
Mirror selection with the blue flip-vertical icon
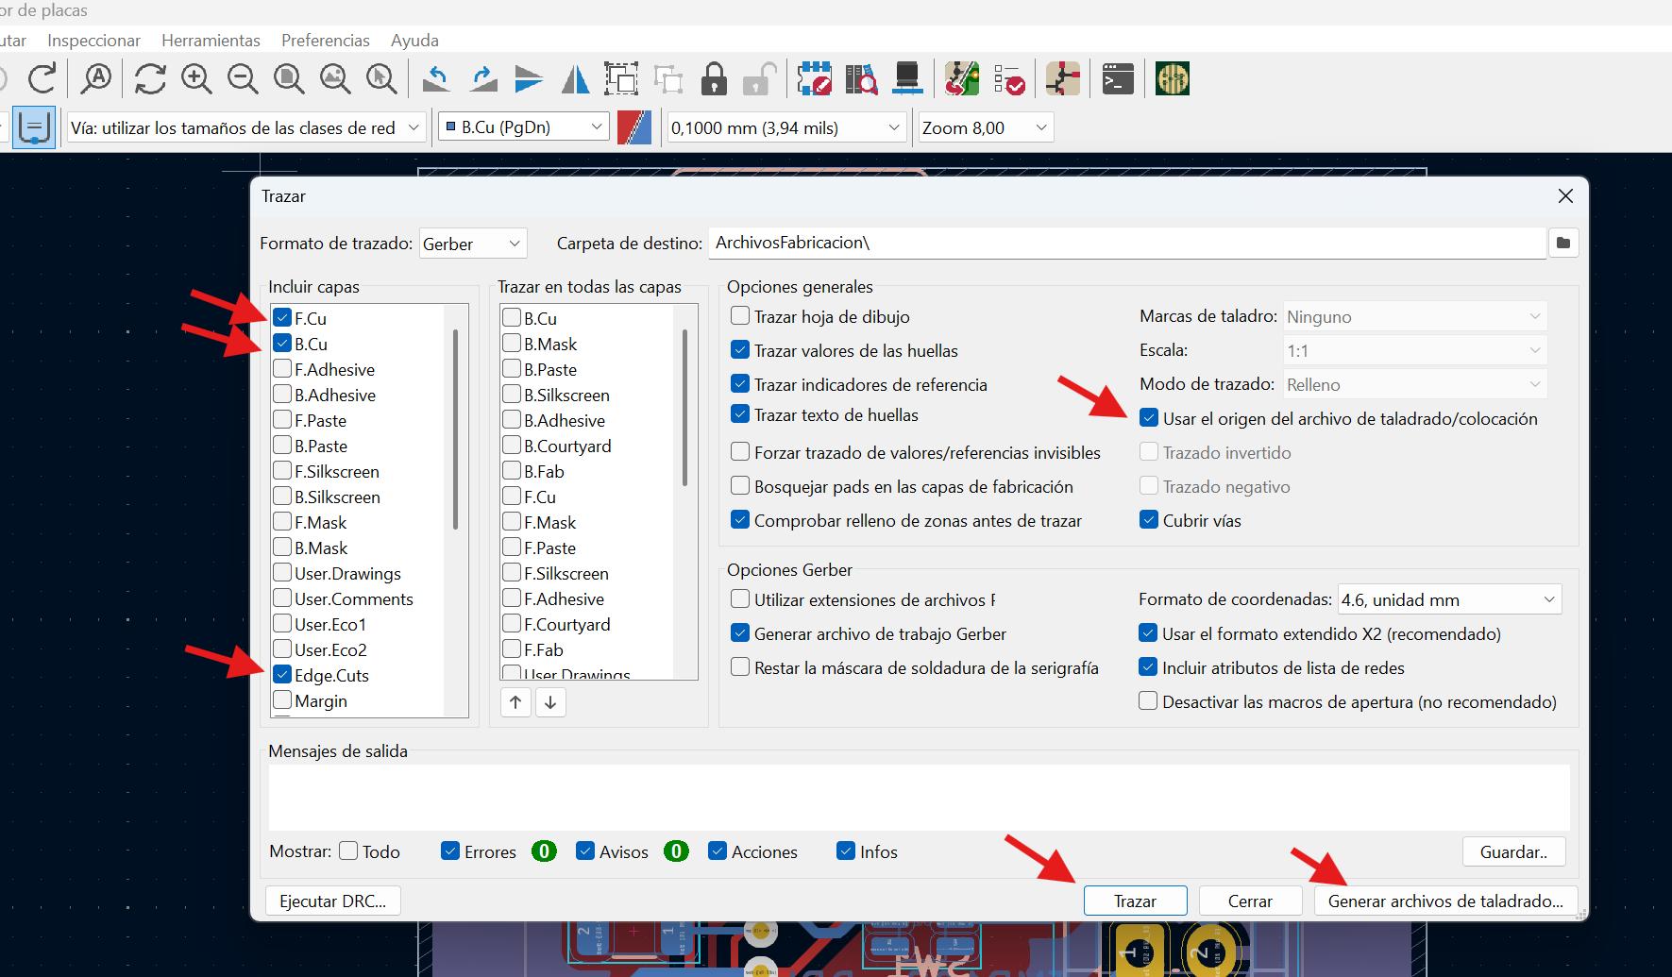click(529, 78)
